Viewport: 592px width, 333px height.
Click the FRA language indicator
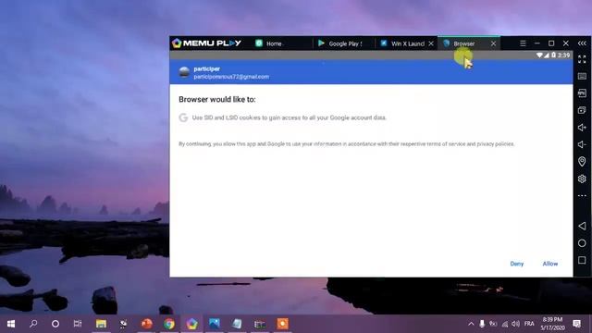click(x=529, y=324)
